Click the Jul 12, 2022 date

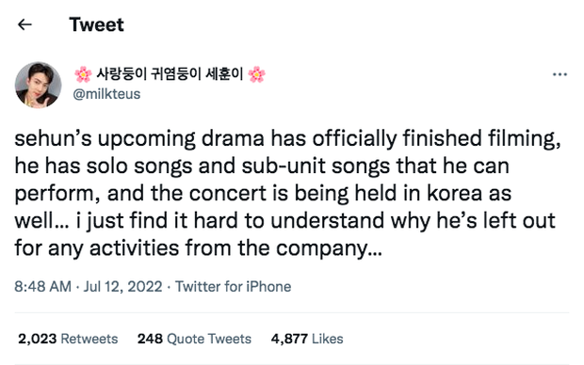pyautogui.click(x=122, y=287)
